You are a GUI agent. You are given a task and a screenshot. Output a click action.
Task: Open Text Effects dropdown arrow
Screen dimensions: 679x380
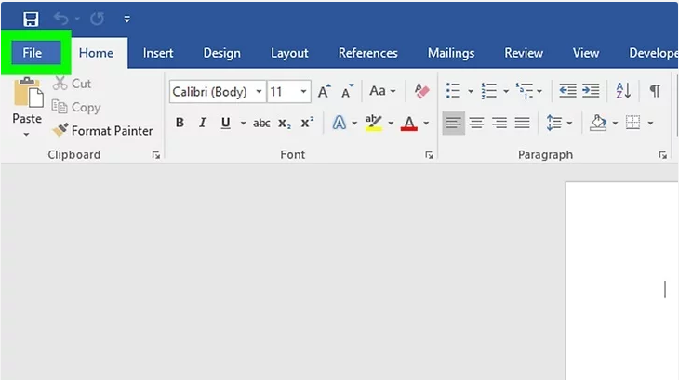[x=354, y=124]
